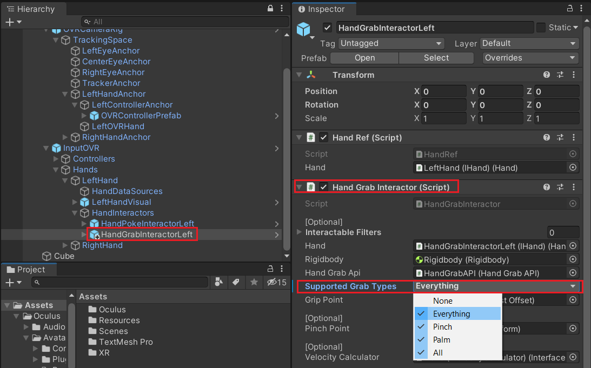591x368 pixels.
Task: Disable the Hand Grab Interactor script checkbox
Action: tap(323, 187)
